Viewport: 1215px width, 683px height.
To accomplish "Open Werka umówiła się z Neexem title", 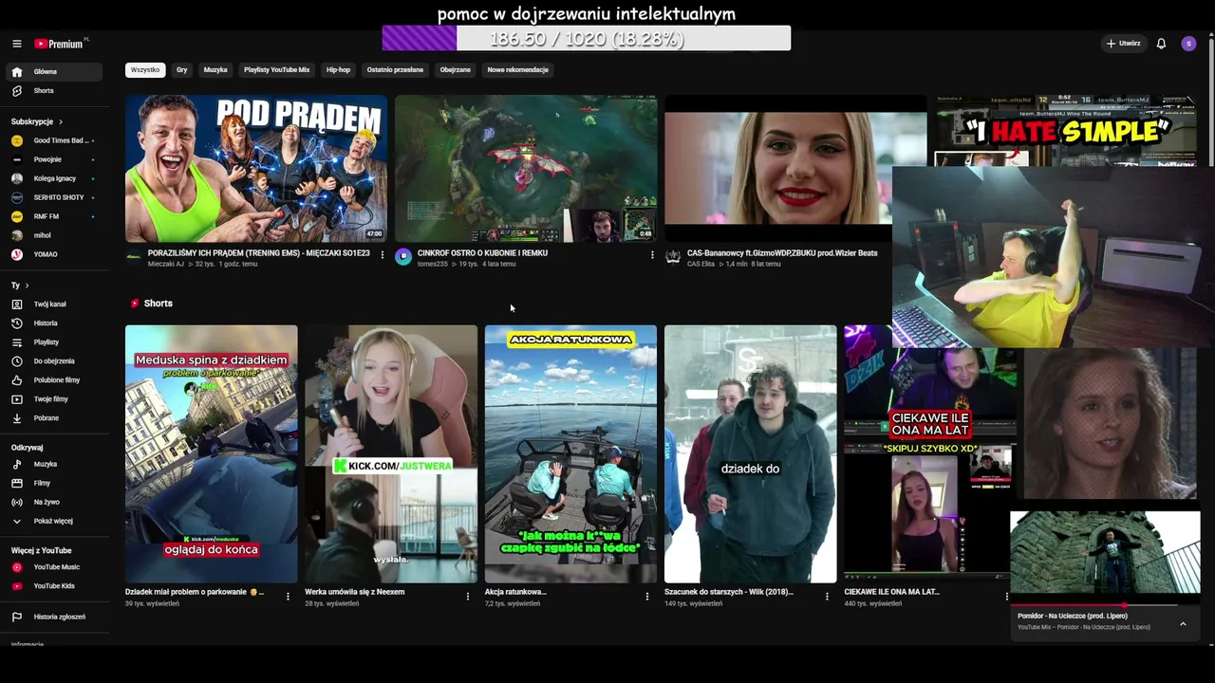I will pyautogui.click(x=355, y=592).
